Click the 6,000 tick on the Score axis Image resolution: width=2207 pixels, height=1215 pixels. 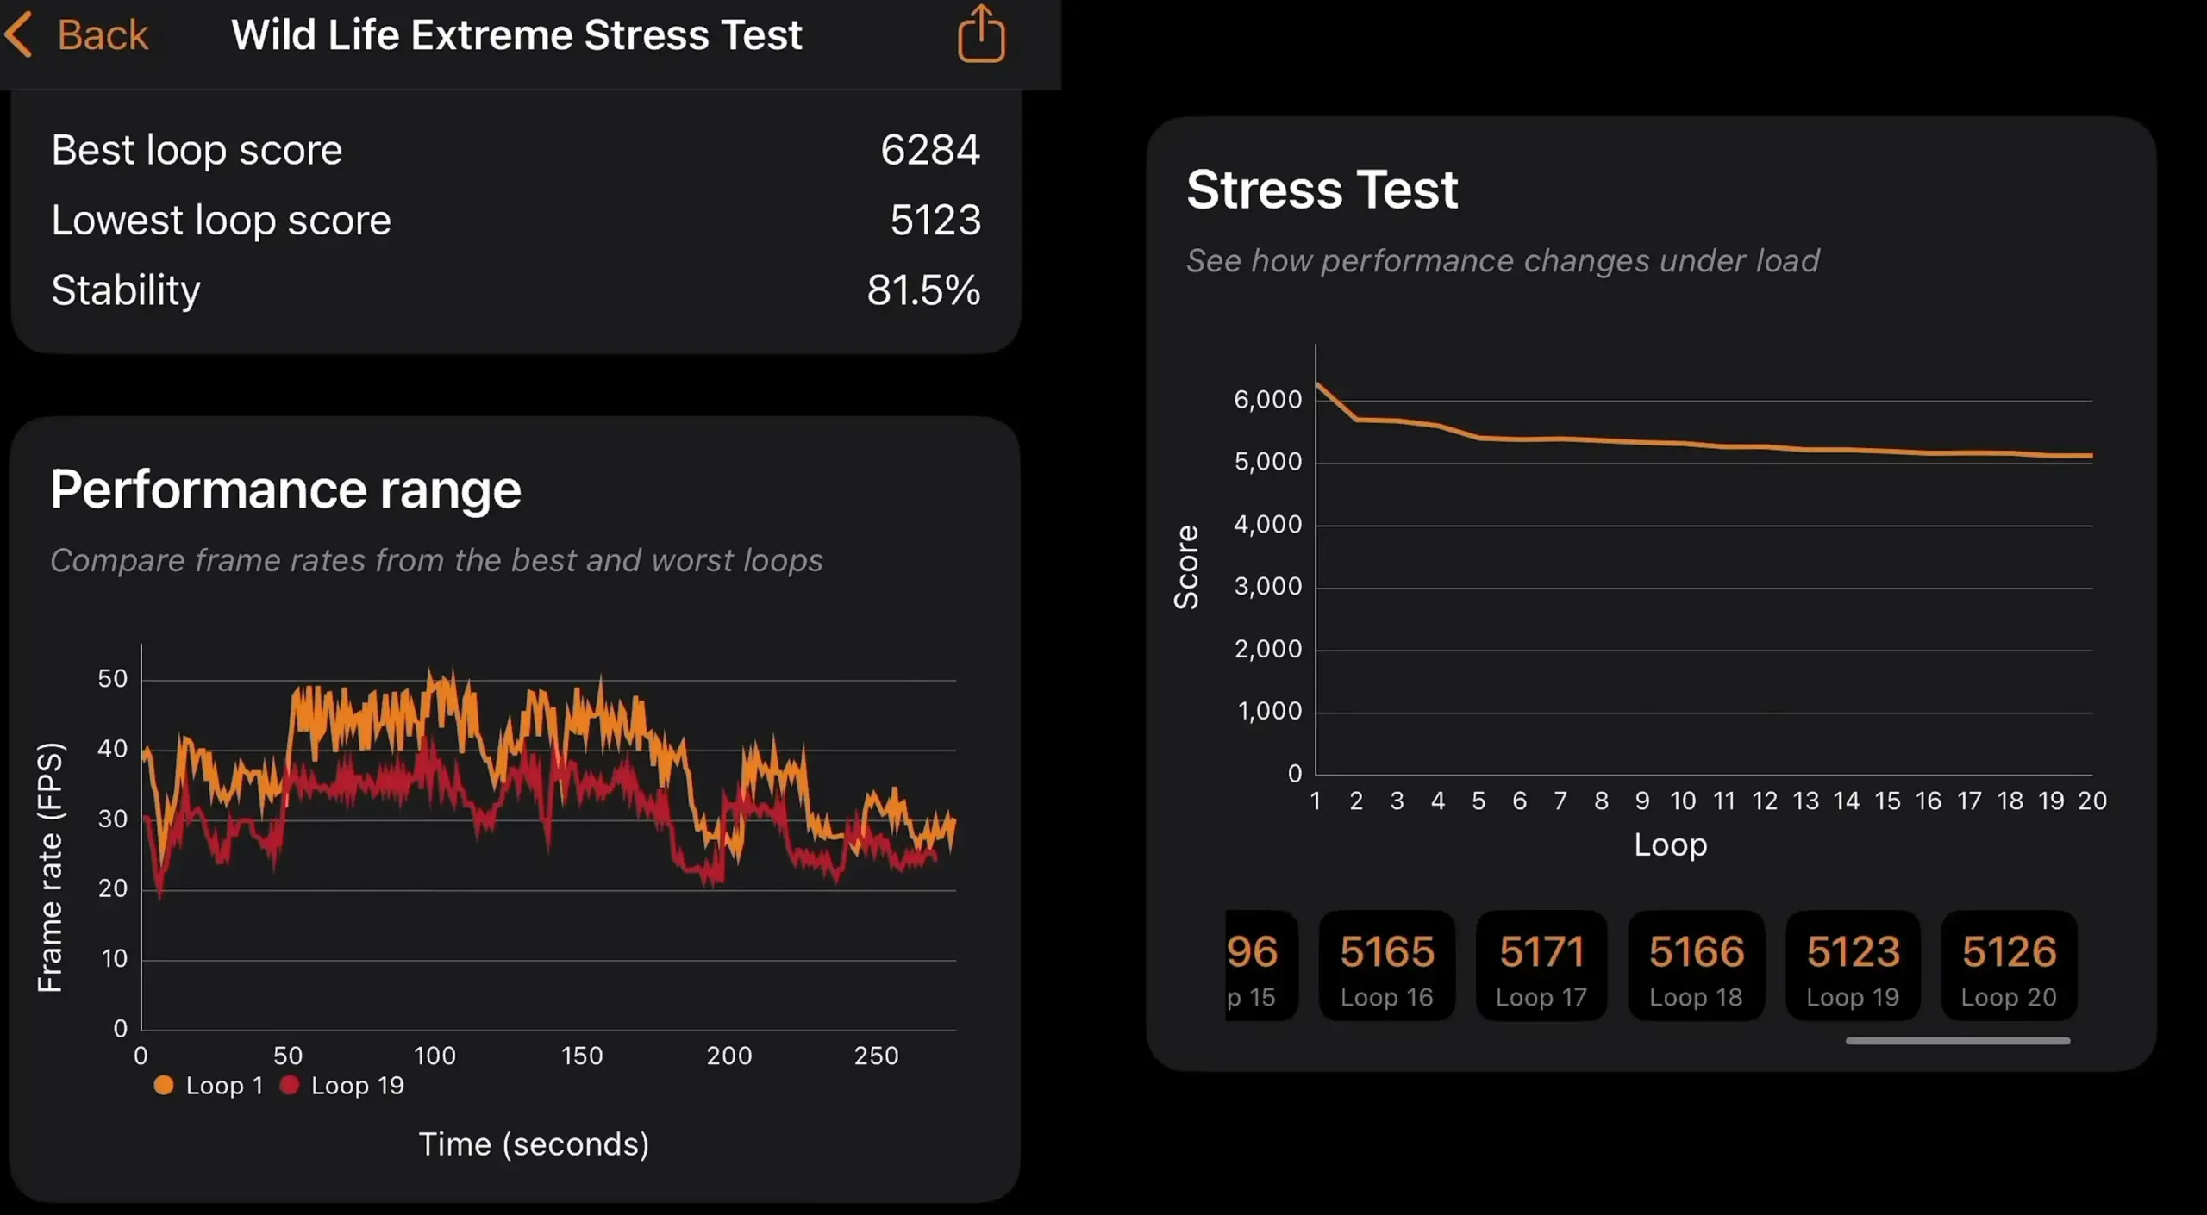coord(1267,400)
